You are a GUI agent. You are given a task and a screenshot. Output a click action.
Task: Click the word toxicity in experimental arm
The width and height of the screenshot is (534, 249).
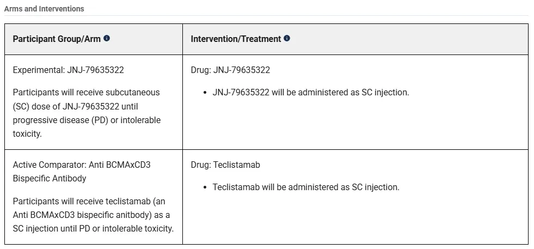[x=27, y=133]
